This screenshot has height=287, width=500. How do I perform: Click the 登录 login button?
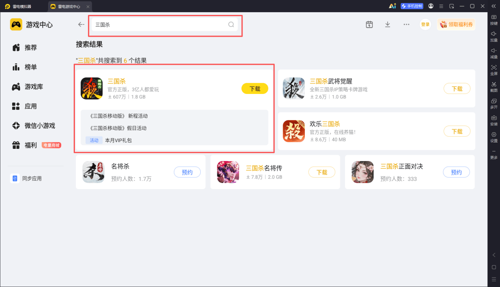425,24
